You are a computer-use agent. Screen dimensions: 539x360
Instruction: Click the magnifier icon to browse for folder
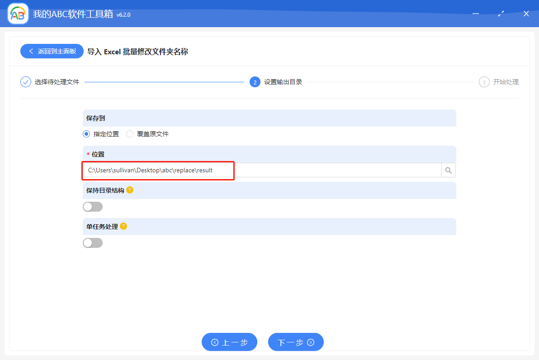(448, 170)
